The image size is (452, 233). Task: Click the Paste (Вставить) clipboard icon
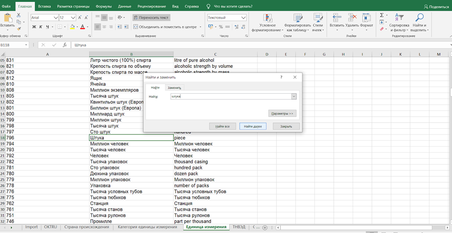click(x=7, y=18)
